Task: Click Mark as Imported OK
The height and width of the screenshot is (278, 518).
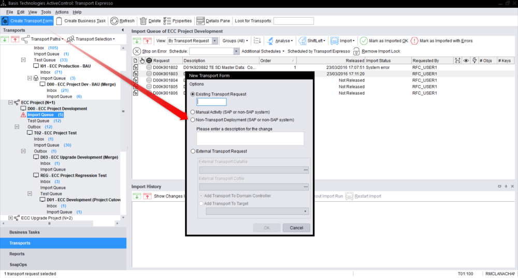Action: pos(384,40)
